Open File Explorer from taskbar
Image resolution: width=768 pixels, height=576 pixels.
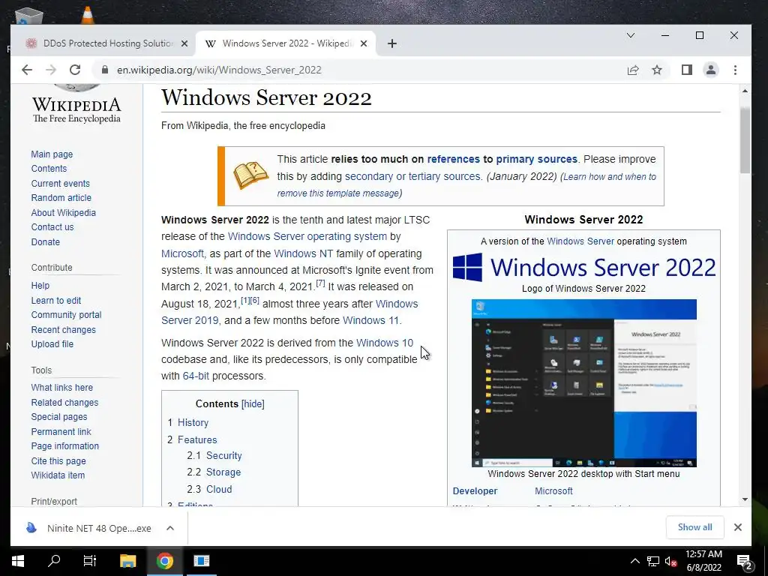coord(127,561)
